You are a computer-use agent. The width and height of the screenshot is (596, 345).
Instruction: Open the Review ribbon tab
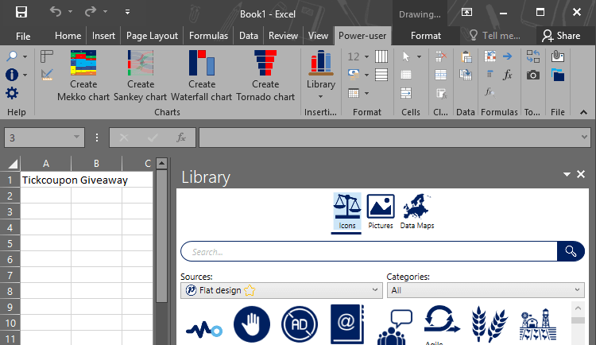pyautogui.click(x=283, y=36)
